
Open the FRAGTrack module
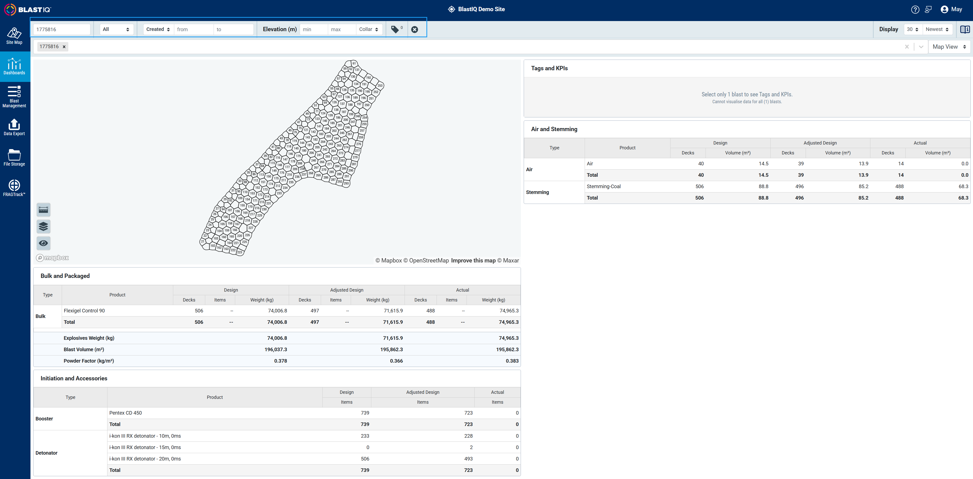pyautogui.click(x=14, y=188)
